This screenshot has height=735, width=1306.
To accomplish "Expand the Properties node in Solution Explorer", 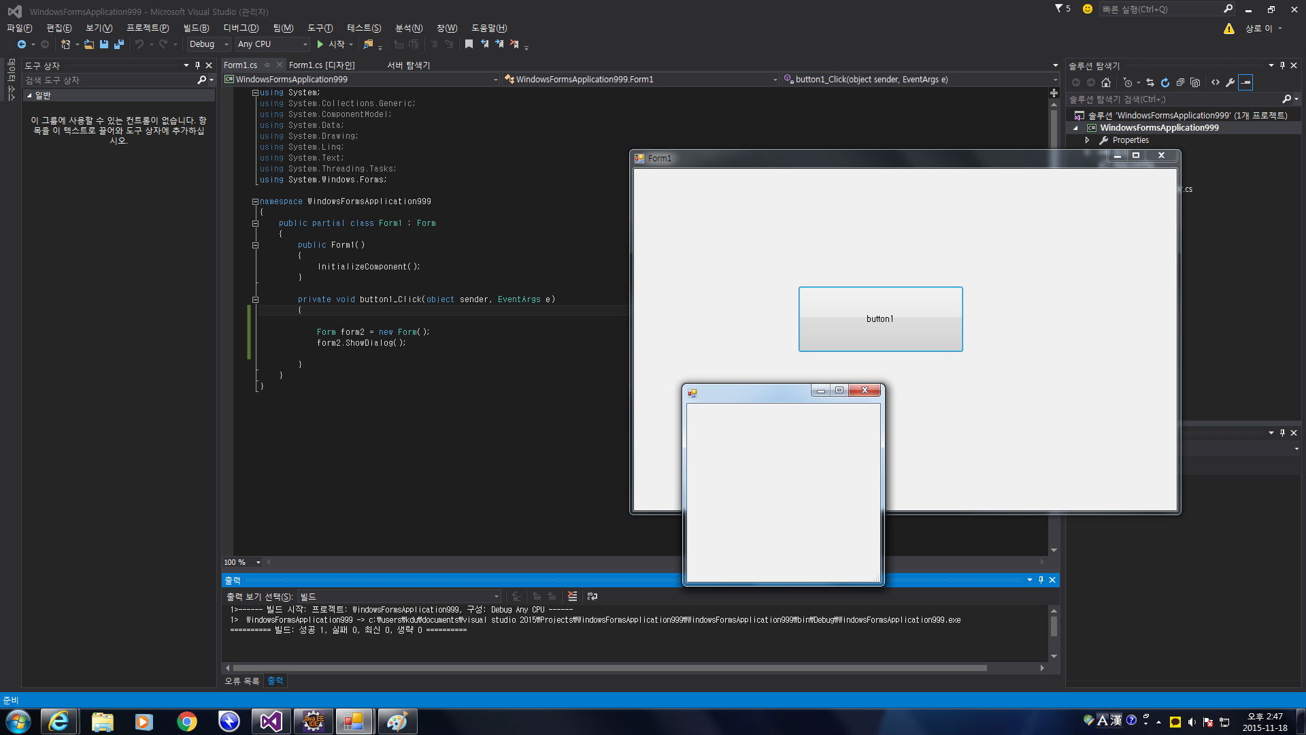I will click(x=1087, y=140).
